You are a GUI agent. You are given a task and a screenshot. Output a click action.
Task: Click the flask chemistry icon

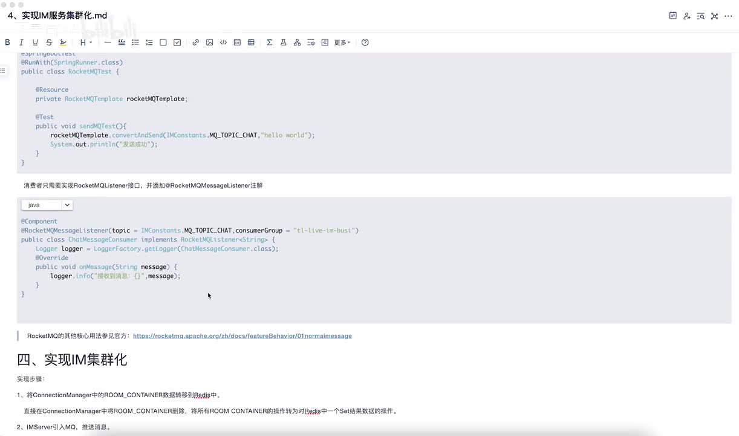point(283,42)
